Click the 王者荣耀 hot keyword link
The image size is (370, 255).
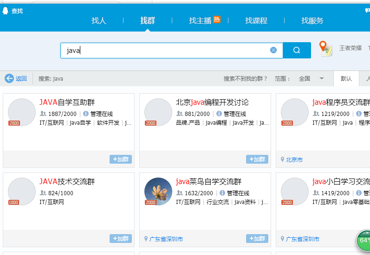click(x=350, y=48)
